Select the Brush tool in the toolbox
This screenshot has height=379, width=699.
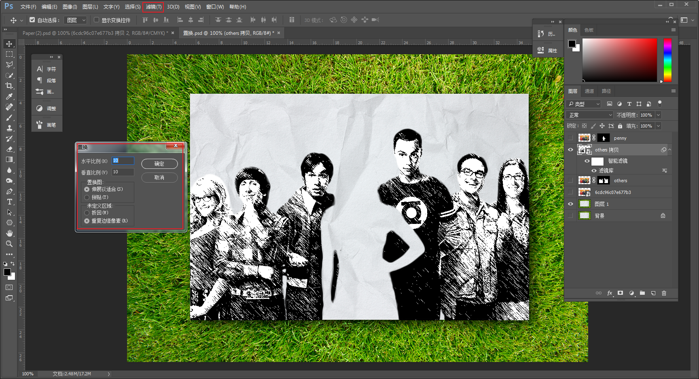pyautogui.click(x=9, y=117)
